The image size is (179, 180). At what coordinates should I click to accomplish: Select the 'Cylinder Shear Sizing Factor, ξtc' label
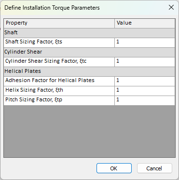click(x=46, y=61)
